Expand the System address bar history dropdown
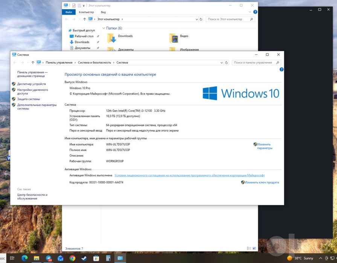337x263 pixels. click(221, 63)
